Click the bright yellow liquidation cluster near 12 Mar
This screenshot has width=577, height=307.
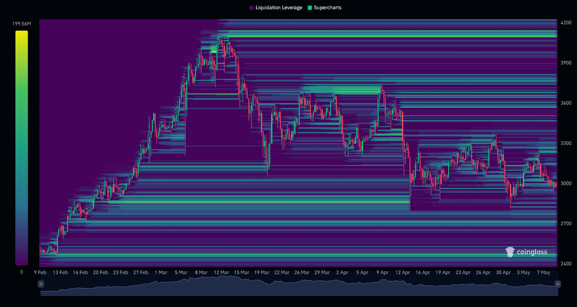(x=214, y=52)
